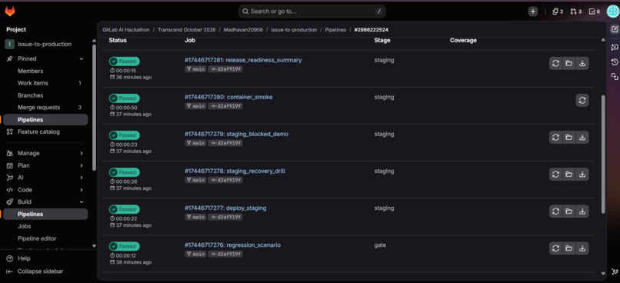Open to-do list counter showing 8
The height and width of the screenshot is (283, 620).
[595, 12]
